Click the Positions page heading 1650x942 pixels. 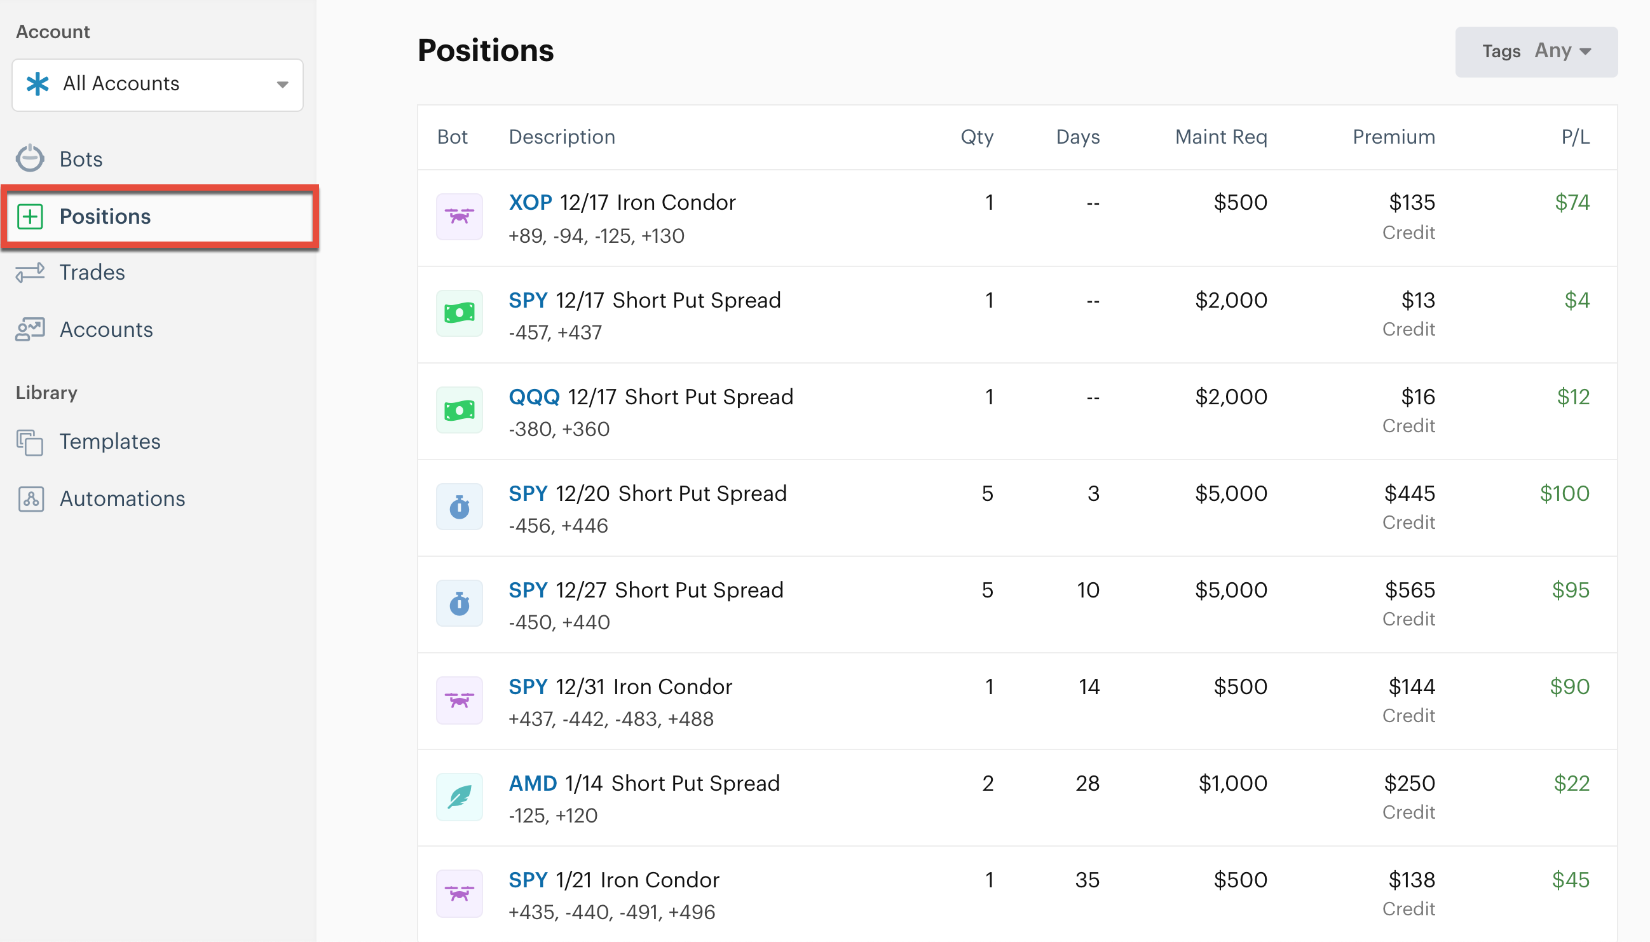(486, 50)
